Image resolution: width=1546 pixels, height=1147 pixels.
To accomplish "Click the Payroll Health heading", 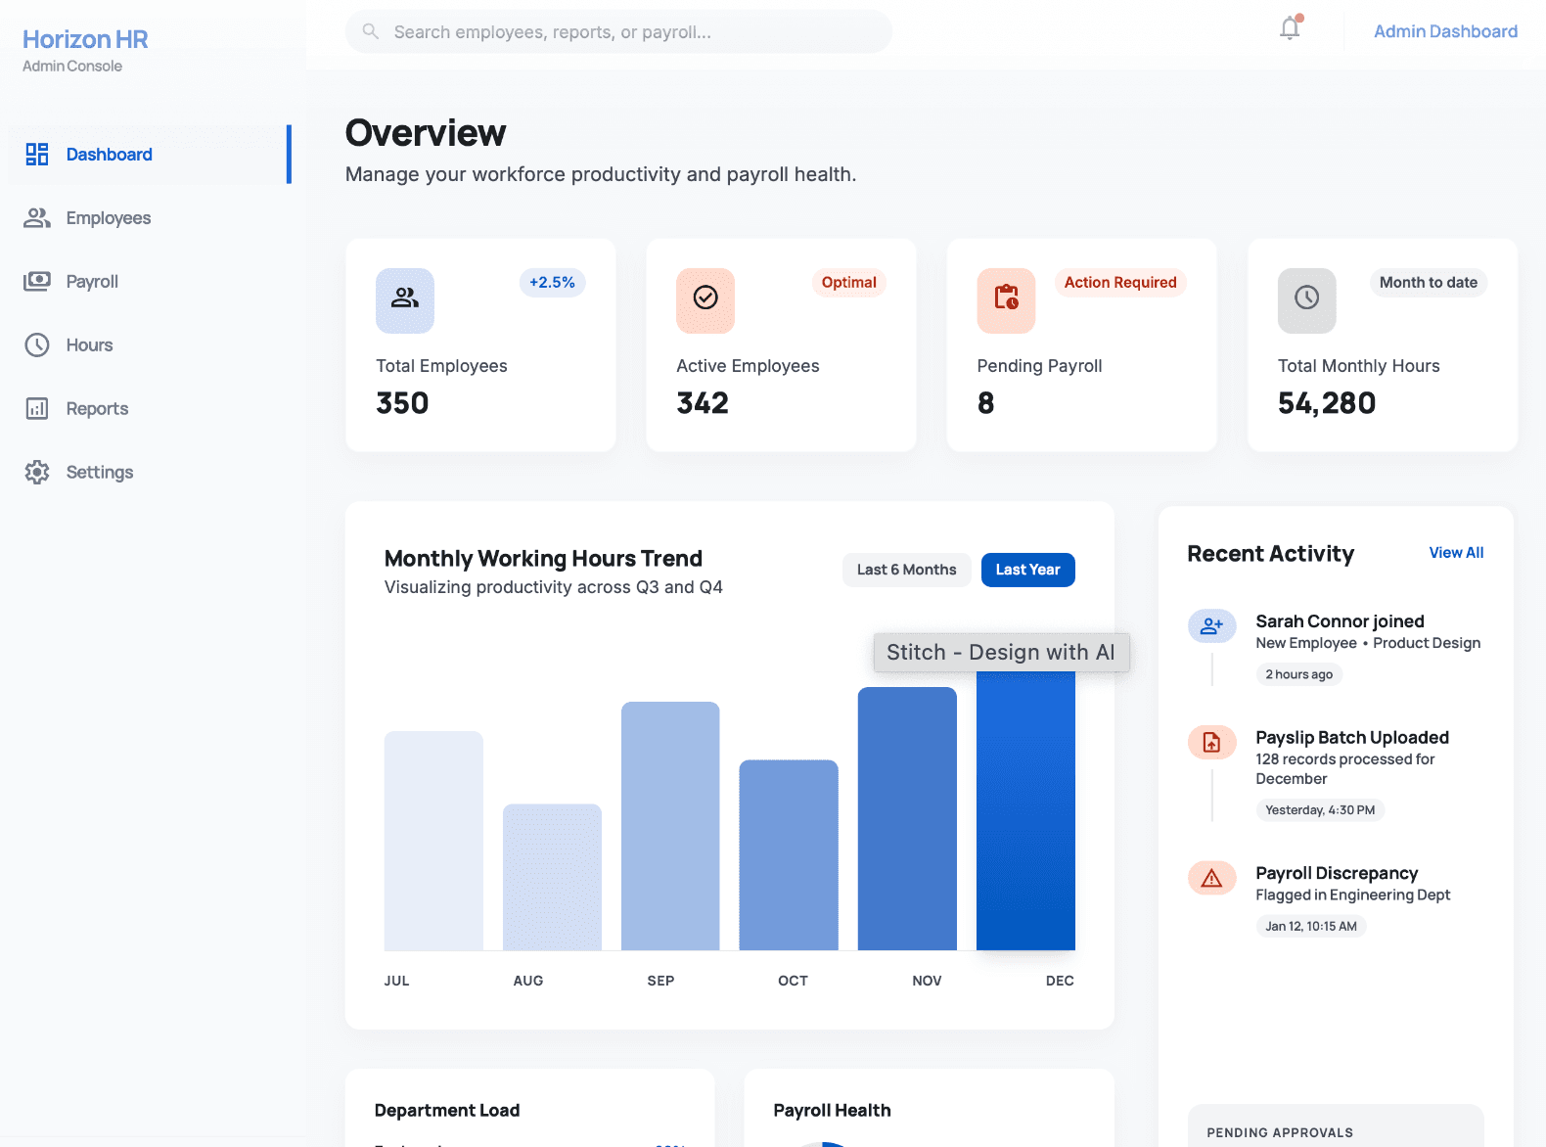I will pos(832,1111).
